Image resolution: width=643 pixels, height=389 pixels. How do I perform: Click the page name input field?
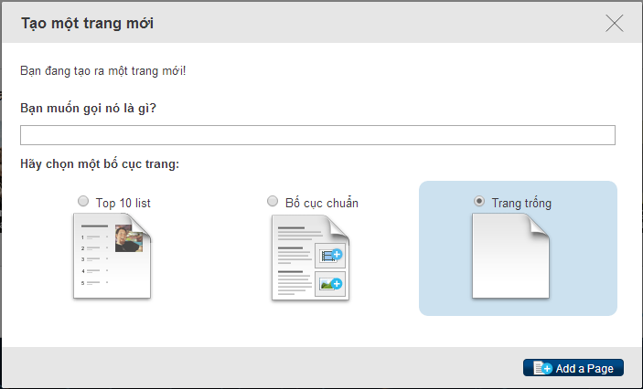click(317, 135)
